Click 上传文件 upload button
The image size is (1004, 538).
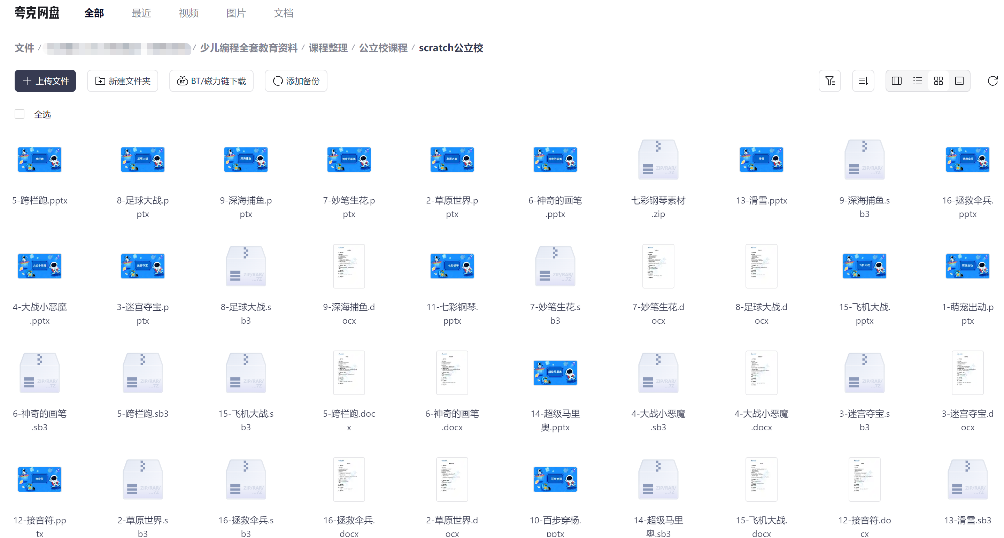click(45, 81)
